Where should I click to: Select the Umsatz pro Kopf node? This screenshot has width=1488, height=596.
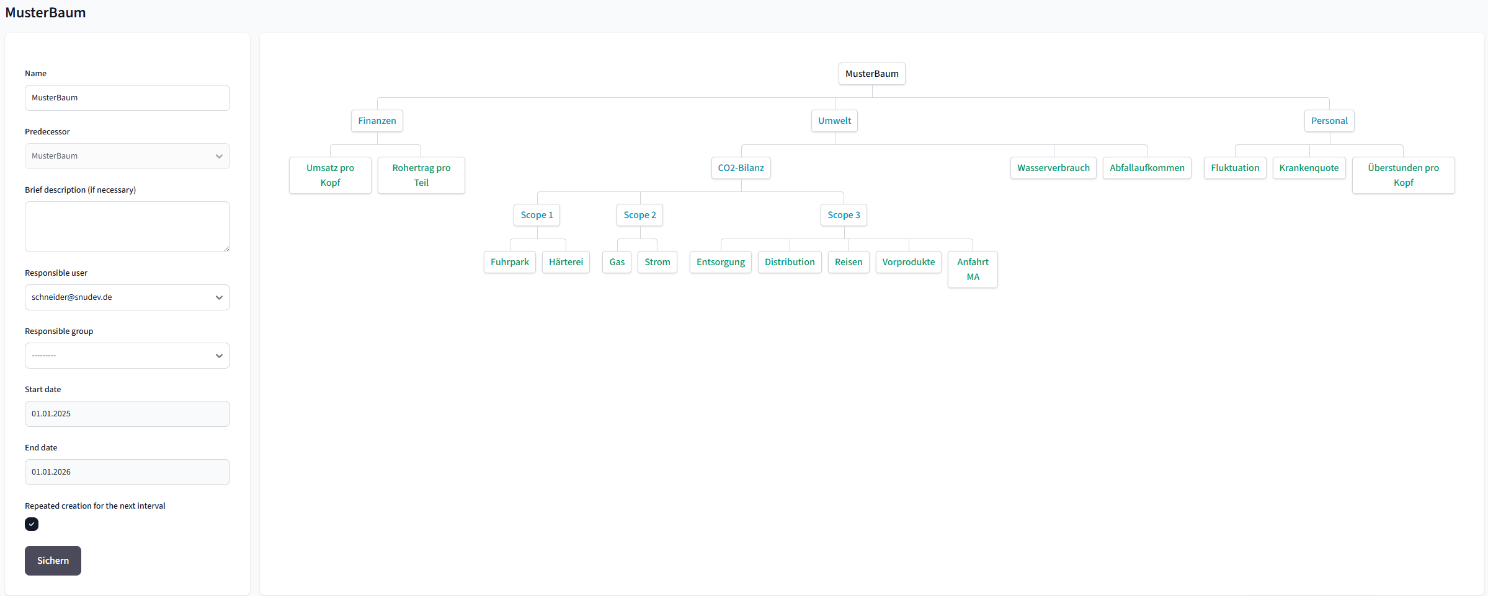[330, 175]
